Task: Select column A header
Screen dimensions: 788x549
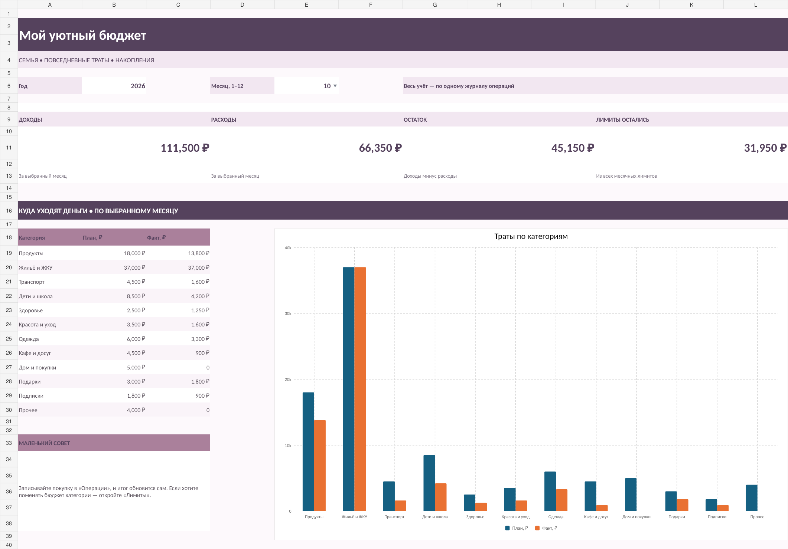Action: pos(50,4)
